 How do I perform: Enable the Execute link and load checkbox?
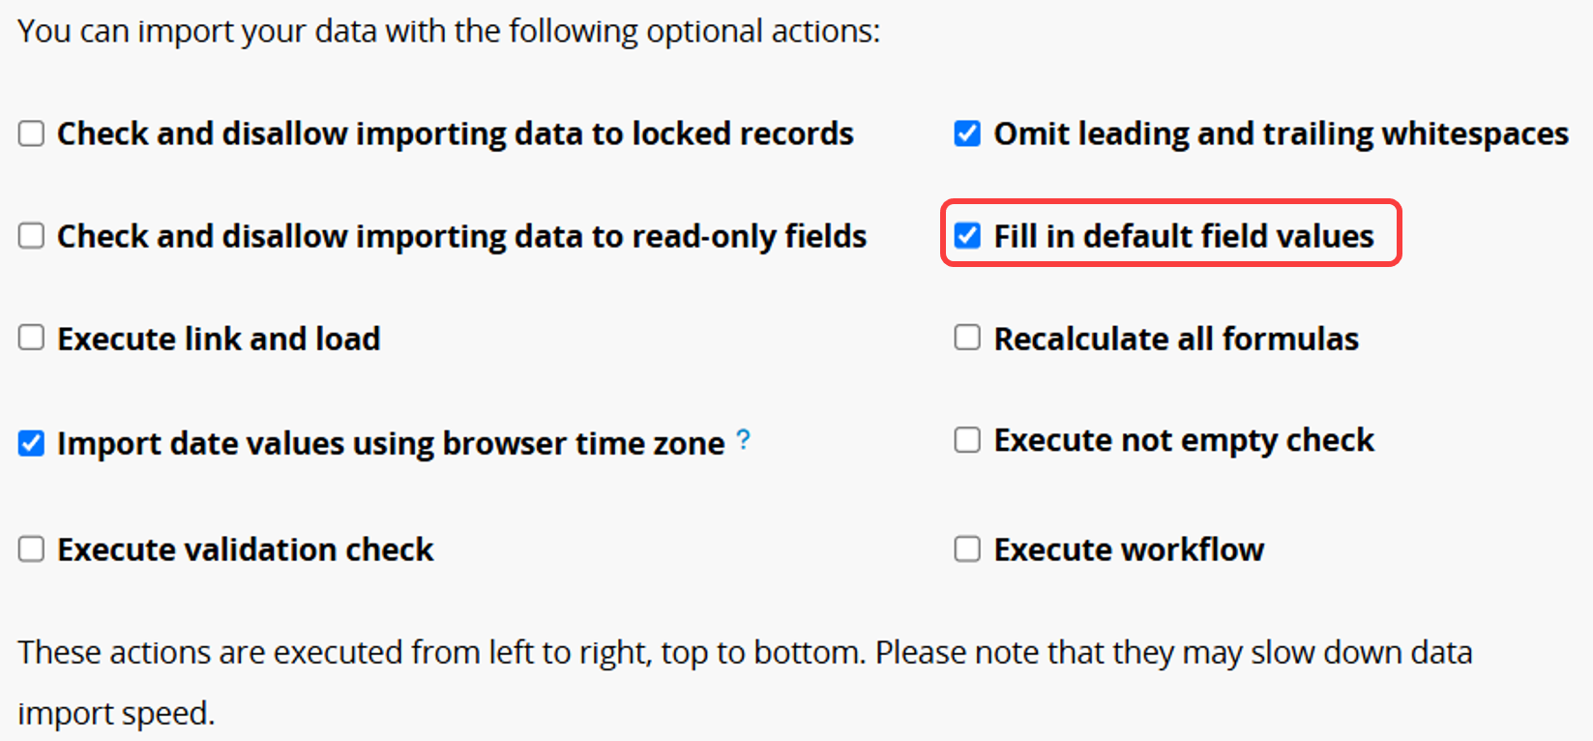[32, 338]
